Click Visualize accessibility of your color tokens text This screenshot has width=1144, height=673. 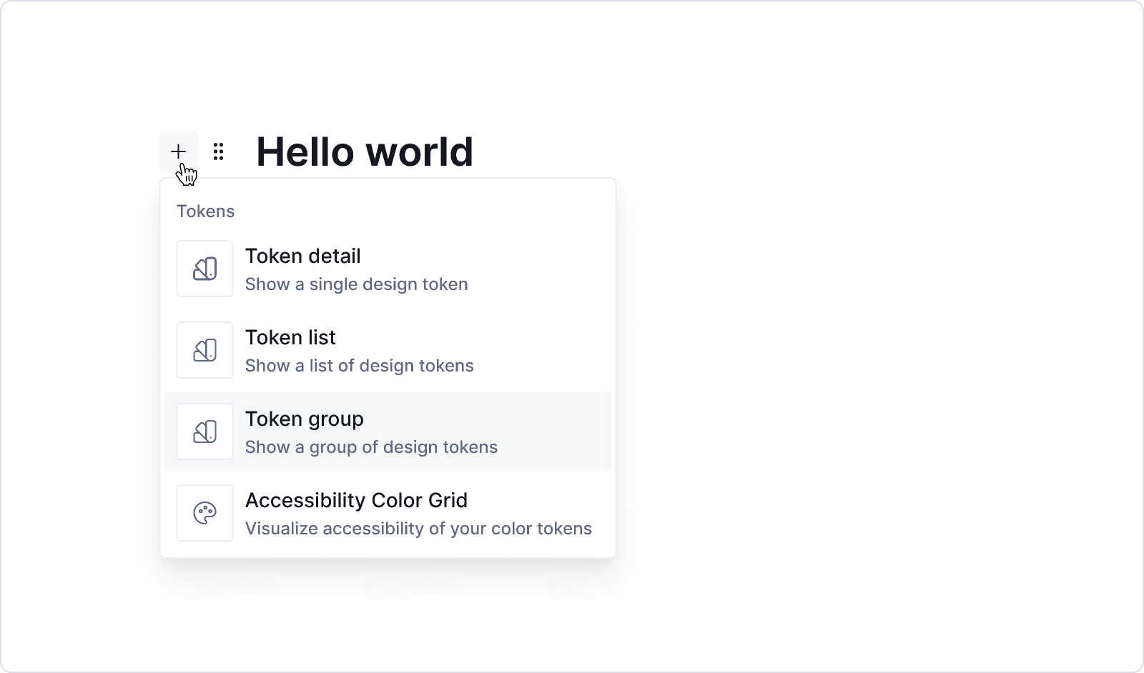coord(418,529)
